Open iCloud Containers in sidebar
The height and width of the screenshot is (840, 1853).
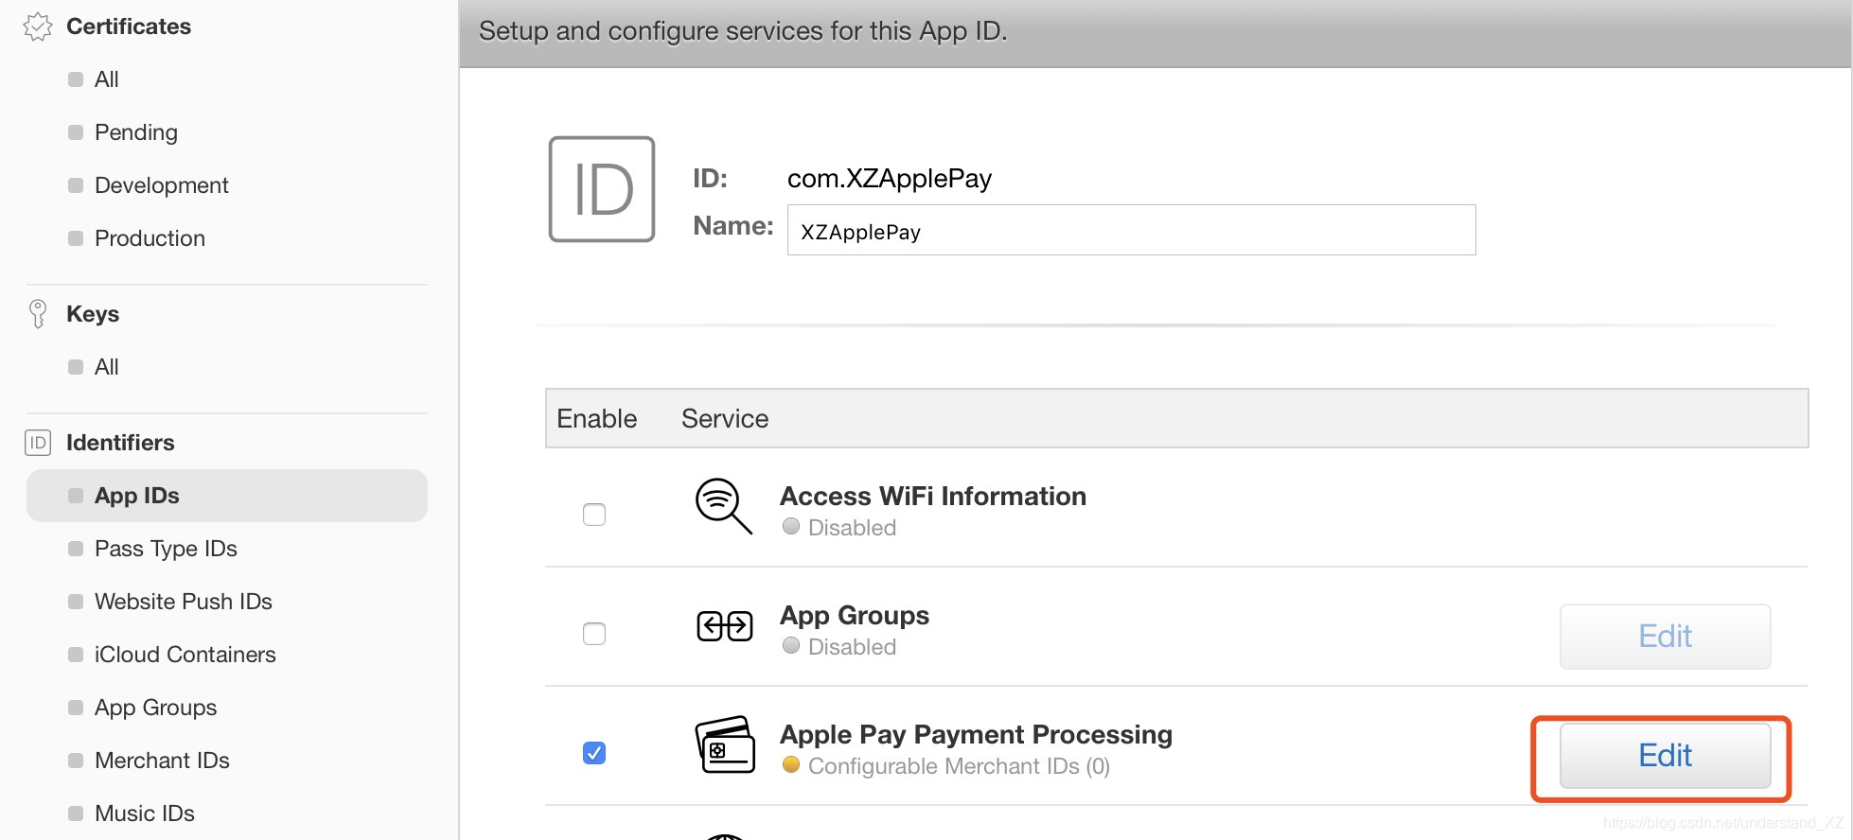click(185, 655)
